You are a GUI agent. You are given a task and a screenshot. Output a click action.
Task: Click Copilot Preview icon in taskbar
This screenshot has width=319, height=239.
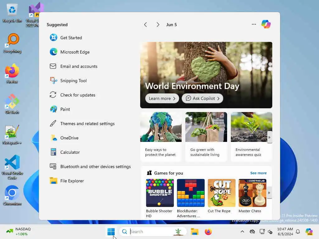[309, 232]
